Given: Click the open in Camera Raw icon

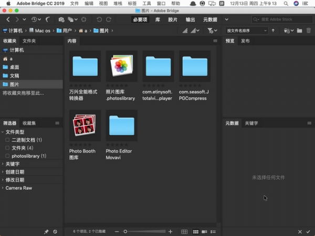Looking at the screenshot, I should tap(83, 19).
